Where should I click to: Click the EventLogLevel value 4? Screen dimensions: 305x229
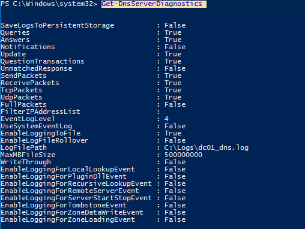166,119
